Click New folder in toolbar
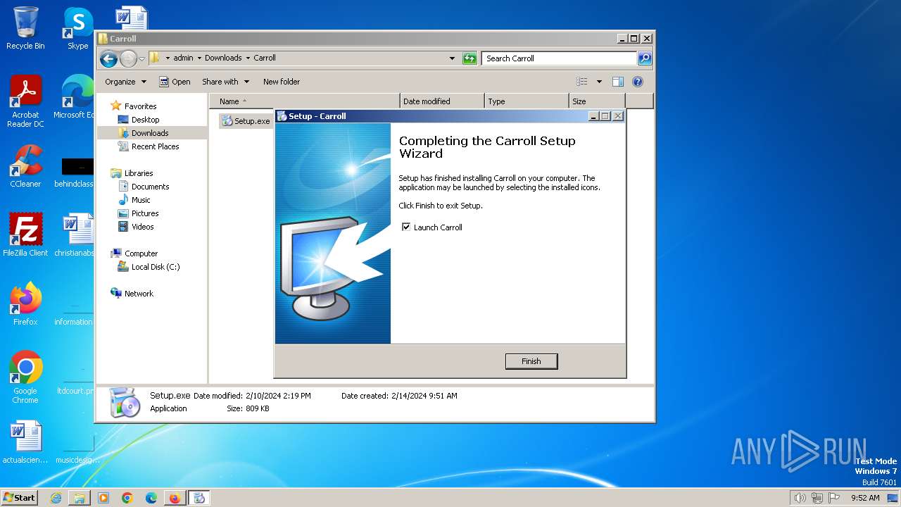Image resolution: width=901 pixels, height=507 pixels. (x=282, y=82)
